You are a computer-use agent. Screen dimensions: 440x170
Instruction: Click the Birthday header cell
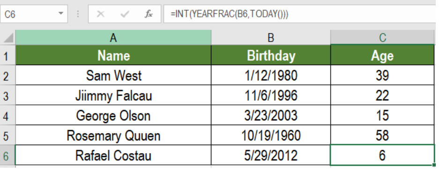click(x=270, y=55)
